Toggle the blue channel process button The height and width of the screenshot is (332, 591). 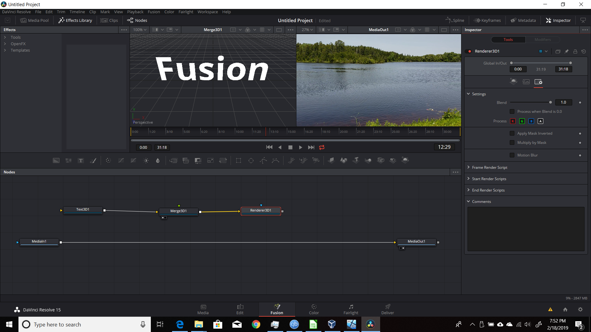[531, 121]
